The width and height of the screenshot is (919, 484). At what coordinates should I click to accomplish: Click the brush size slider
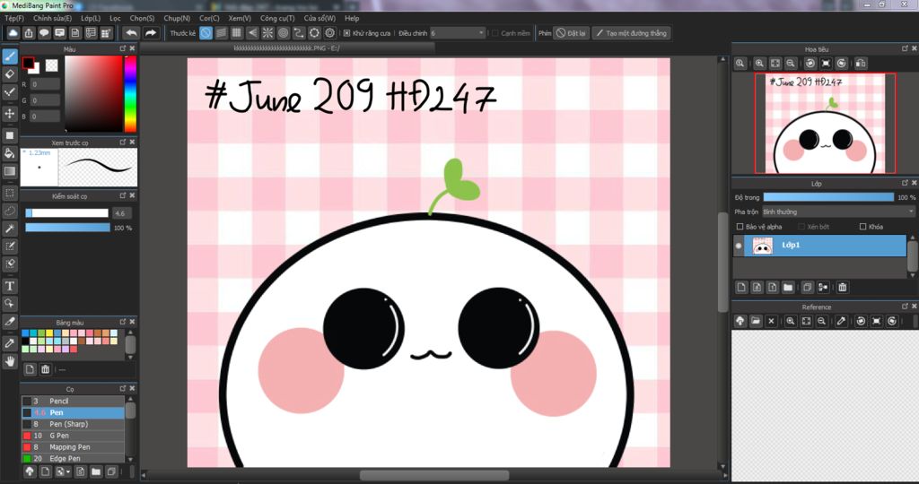coord(67,213)
